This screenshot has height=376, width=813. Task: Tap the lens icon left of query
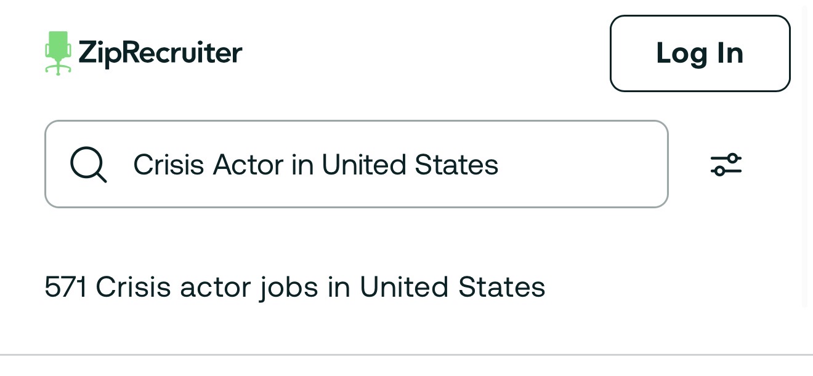click(88, 165)
